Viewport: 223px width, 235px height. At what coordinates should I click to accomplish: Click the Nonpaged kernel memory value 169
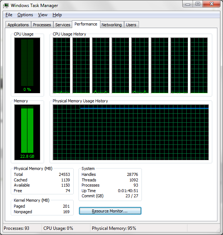point(66,212)
